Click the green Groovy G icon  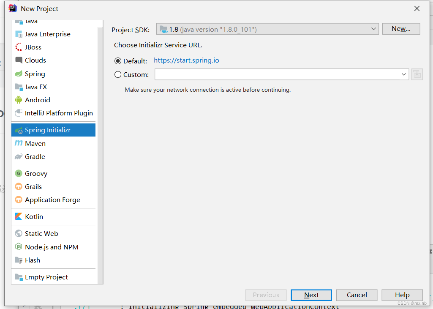point(19,174)
